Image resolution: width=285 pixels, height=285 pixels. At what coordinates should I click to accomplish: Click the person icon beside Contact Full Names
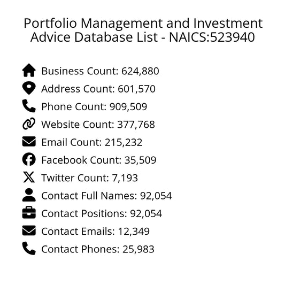[x=29, y=195]
